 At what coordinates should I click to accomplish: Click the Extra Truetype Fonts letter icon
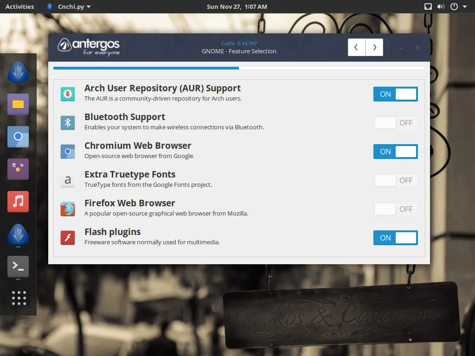point(68,180)
